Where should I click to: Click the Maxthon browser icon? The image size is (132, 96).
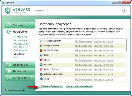pyautogui.click(x=41, y=65)
